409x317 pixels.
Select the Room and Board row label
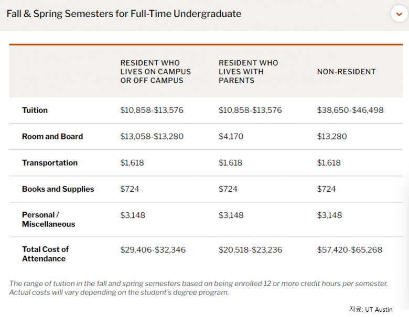coord(52,137)
